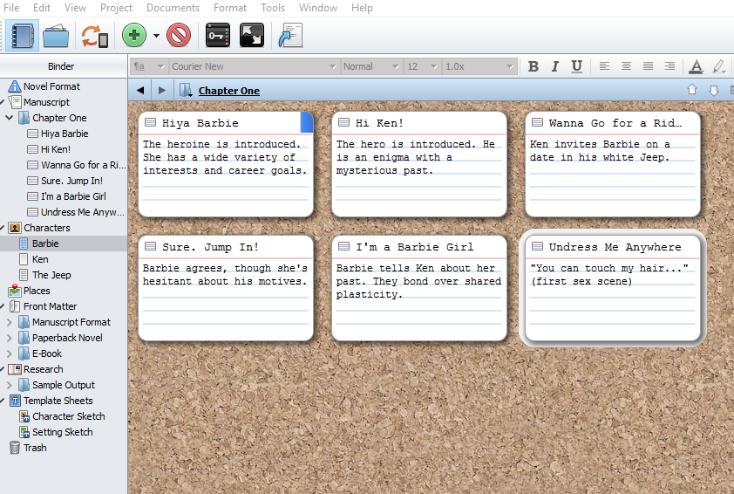Pick the highlight color marker

pyautogui.click(x=719, y=66)
